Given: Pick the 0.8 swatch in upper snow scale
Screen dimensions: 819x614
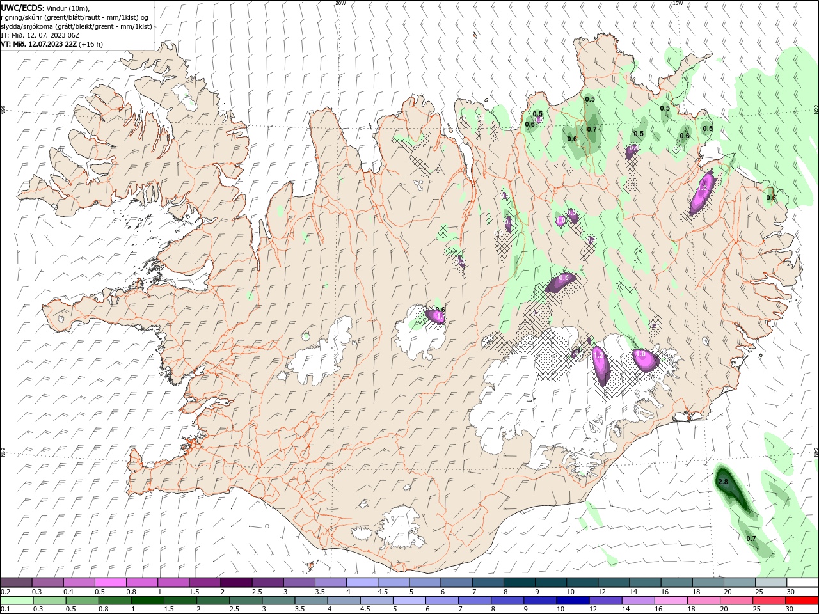Looking at the screenshot, I should 141,583.
